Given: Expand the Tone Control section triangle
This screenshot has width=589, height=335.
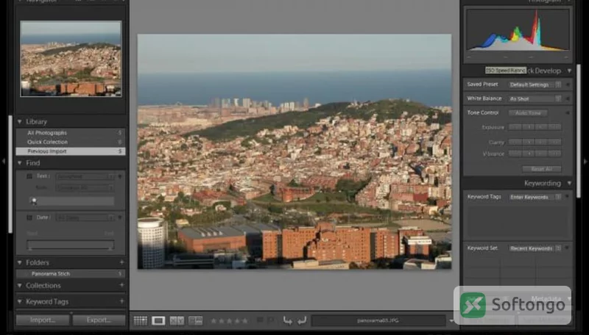Looking at the screenshot, I should (568, 113).
